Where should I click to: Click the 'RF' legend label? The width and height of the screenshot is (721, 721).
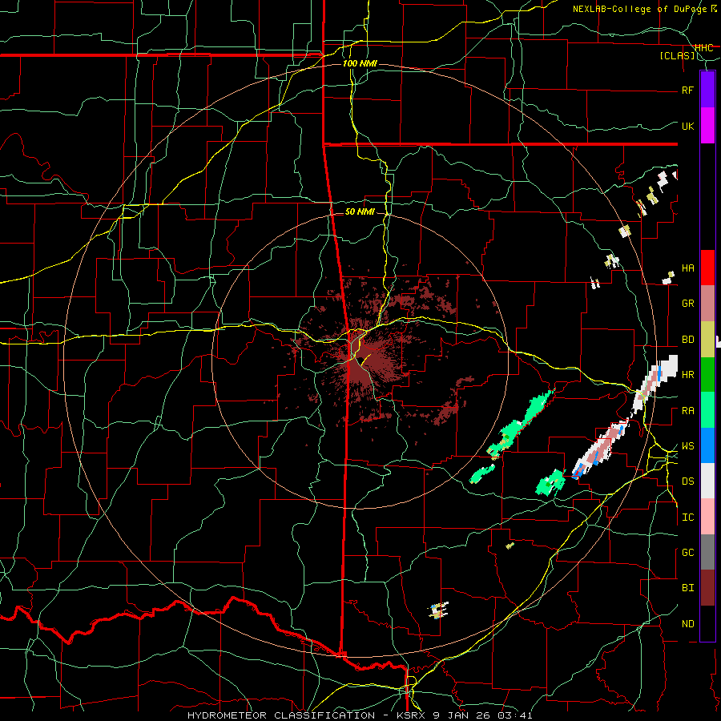[687, 90]
